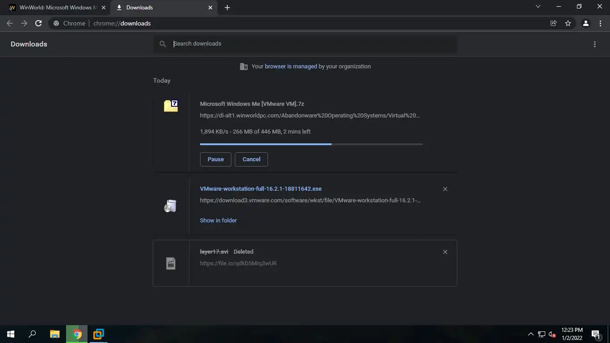
Task: Open the taskbar clock and date
Action: (x=572, y=334)
